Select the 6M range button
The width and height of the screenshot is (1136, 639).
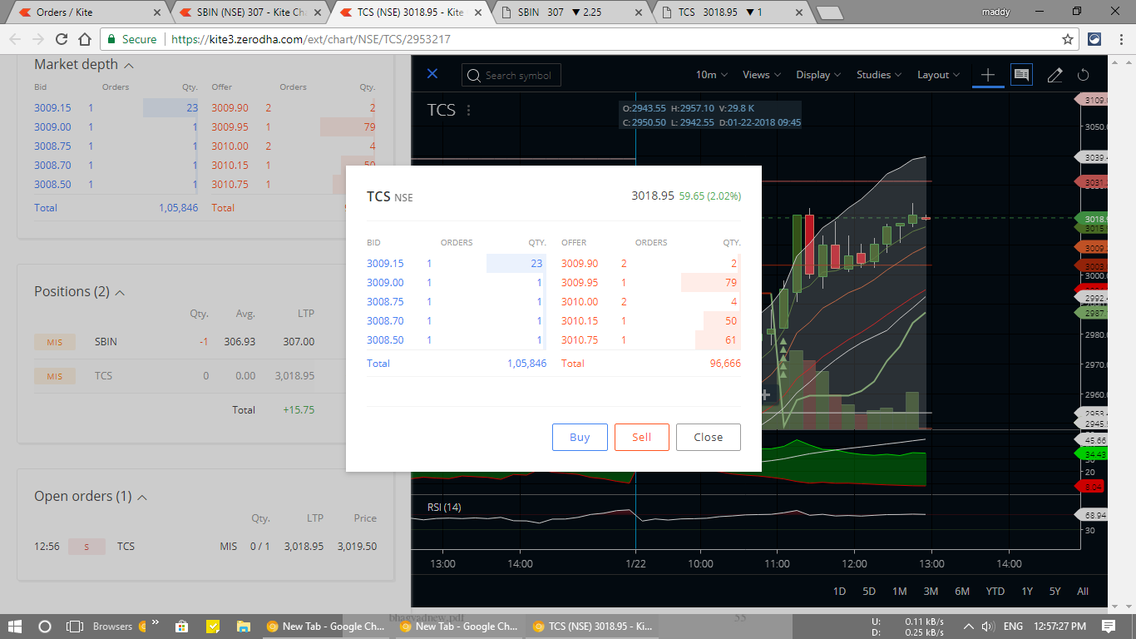(x=962, y=592)
